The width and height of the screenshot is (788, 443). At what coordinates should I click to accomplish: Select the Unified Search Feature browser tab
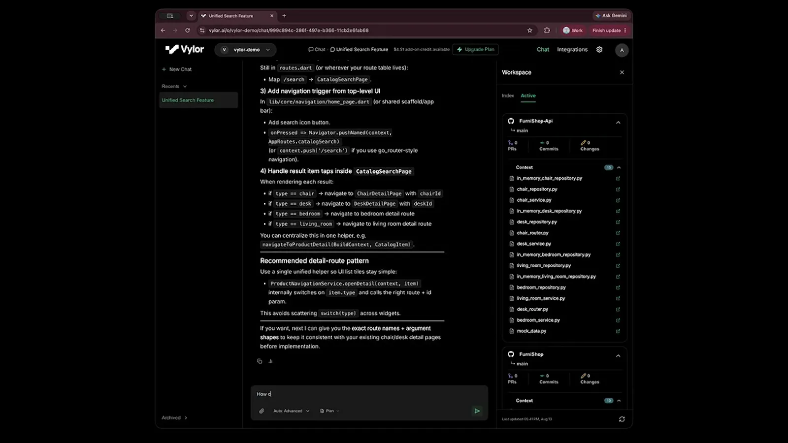pyautogui.click(x=236, y=16)
